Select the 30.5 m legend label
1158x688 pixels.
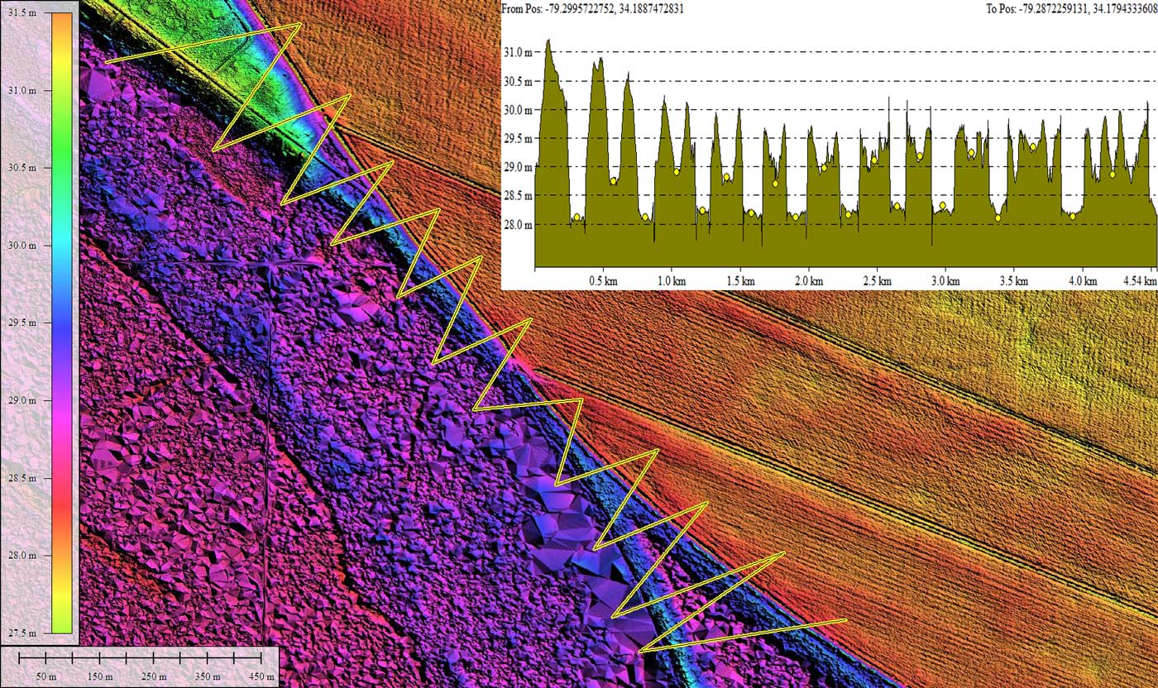click(22, 167)
